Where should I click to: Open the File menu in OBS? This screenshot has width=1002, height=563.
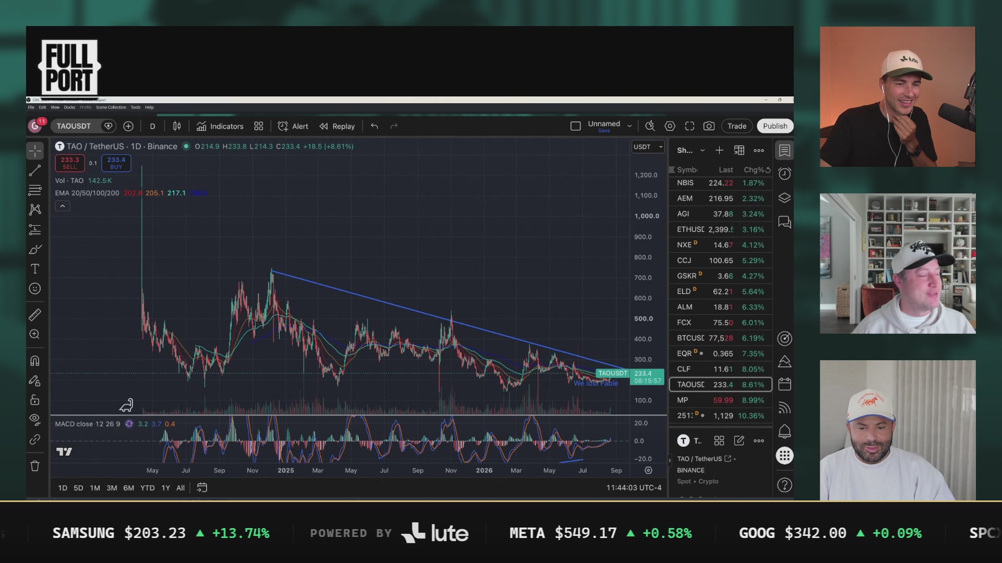click(x=31, y=107)
